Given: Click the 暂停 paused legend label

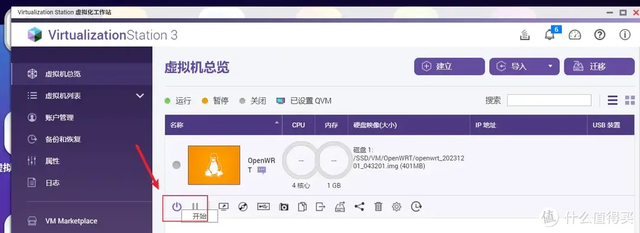Looking at the screenshot, I should pos(221,101).
